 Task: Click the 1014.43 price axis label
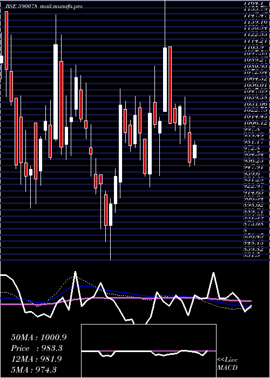pyautogui.click(x=255, y=117)
